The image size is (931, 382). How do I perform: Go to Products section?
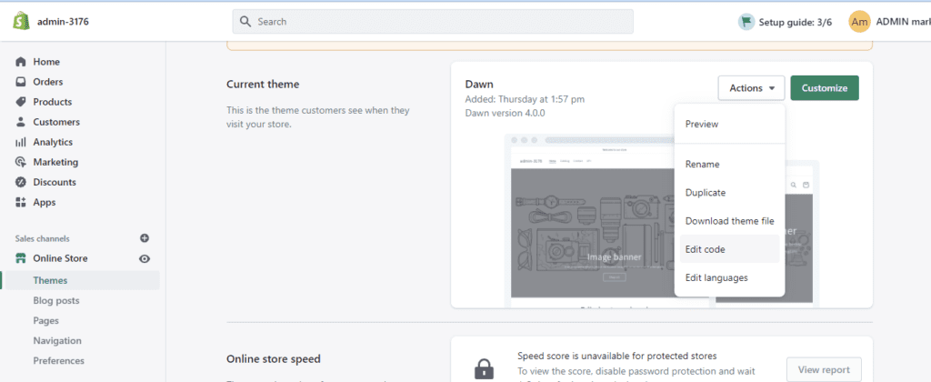[52, 102]
